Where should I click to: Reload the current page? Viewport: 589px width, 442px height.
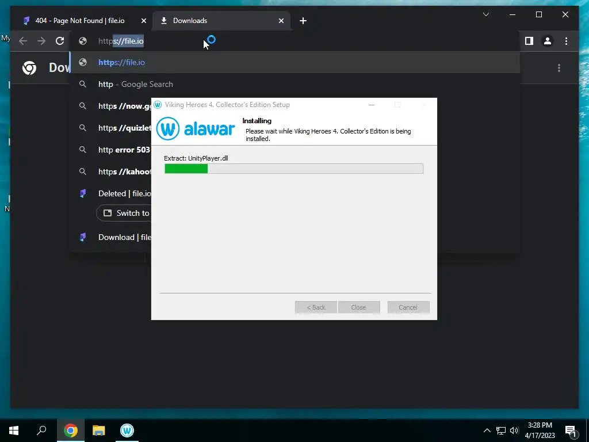(x=60, y=41)
